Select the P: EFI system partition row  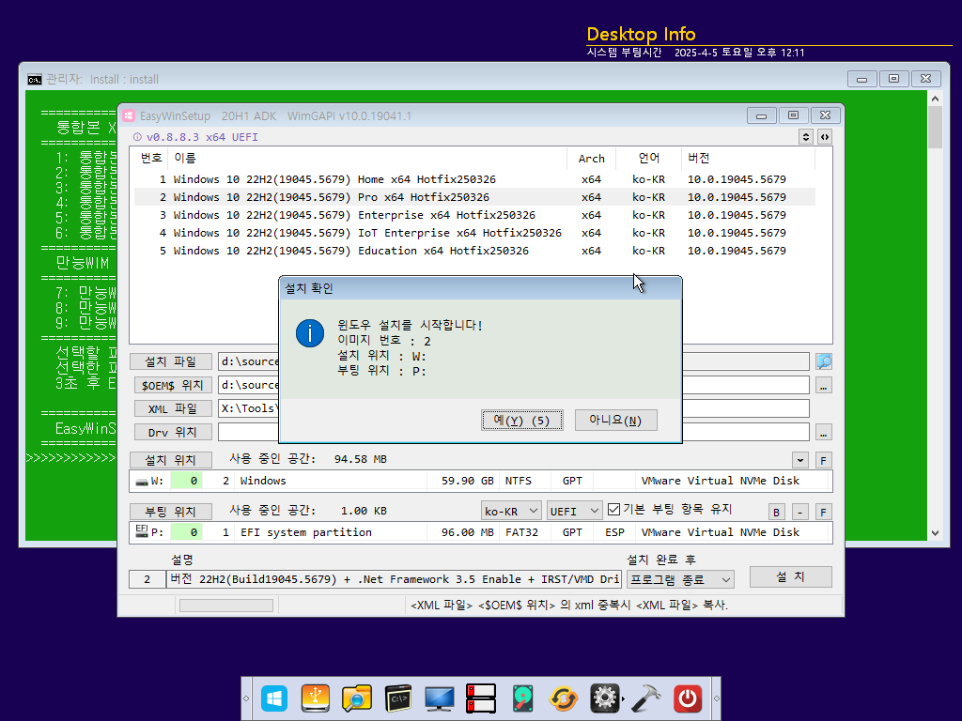[480, 532]
